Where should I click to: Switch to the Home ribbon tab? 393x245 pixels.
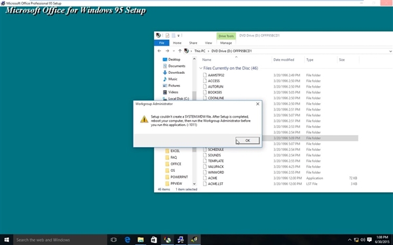coord(178,43)
